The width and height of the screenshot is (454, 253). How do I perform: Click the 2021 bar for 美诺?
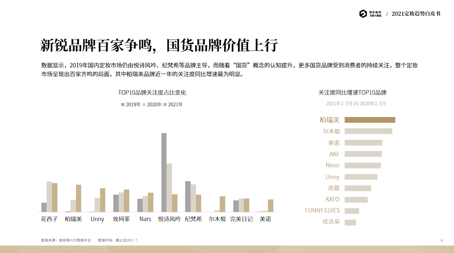(x=270, y=206)
